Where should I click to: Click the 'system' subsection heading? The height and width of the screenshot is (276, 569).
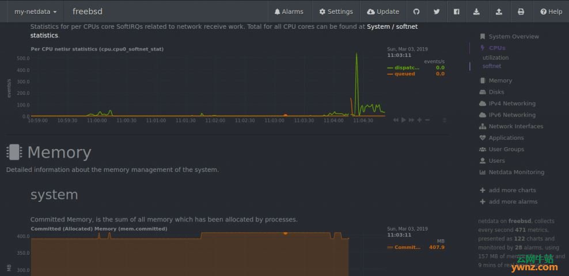click(x=54, y=195)
